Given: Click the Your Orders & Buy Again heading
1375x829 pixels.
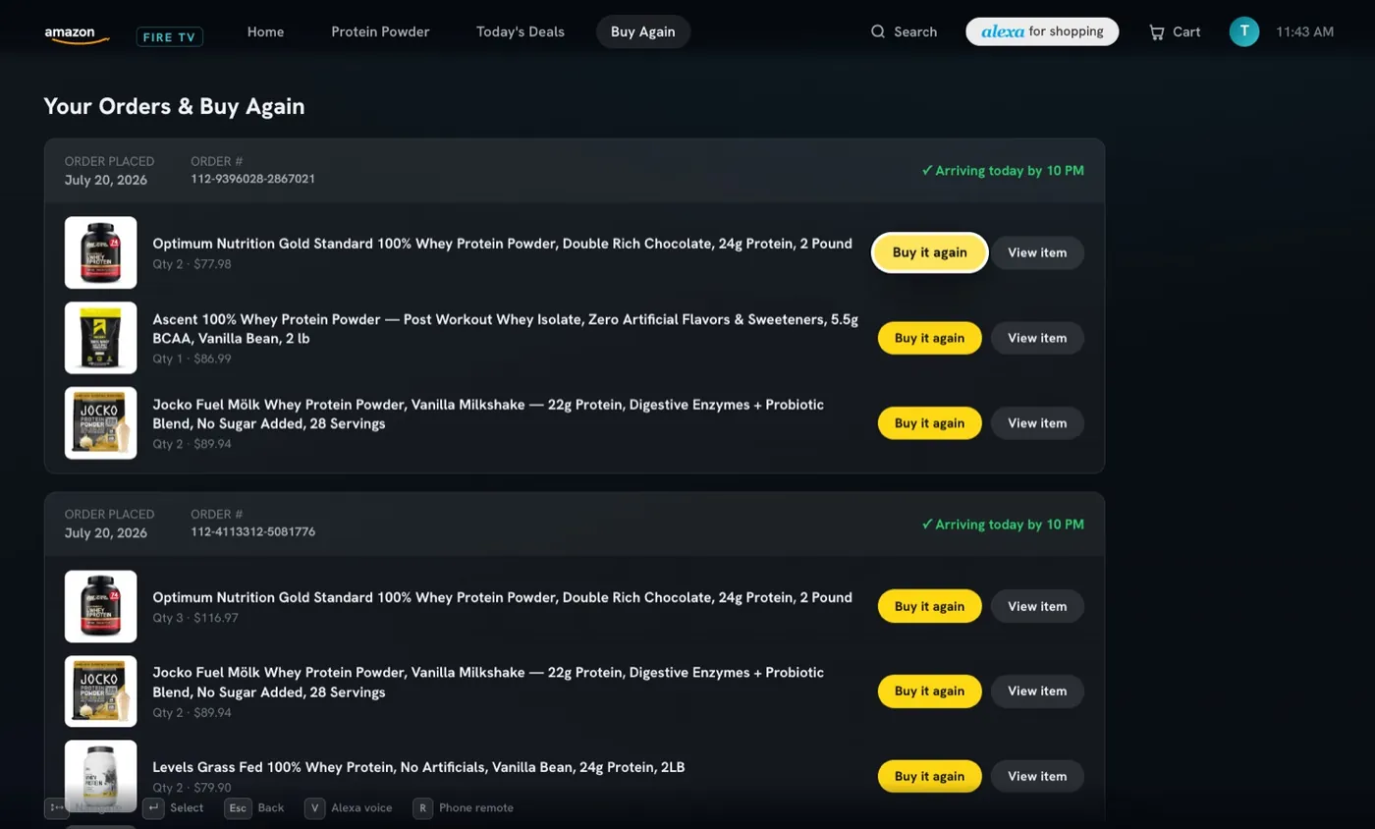Looking at the screenshot, I should pyautogui.click(x=174, y=106).
